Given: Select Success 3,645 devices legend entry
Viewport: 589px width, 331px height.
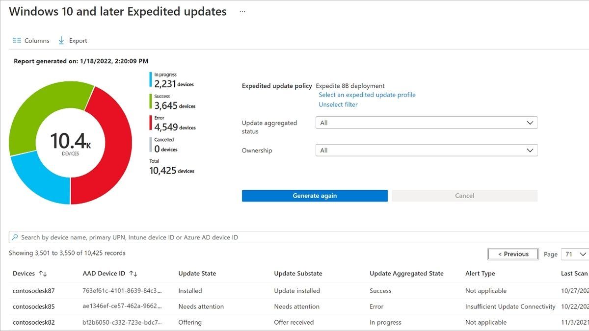Looking at the screenshot, I should (173, 102).
